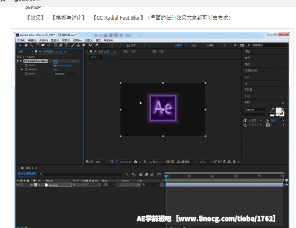Select the Eraser tool

point(84,45)
